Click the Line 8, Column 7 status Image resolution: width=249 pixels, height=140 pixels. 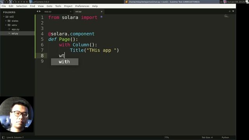click(x=15, y=137)
